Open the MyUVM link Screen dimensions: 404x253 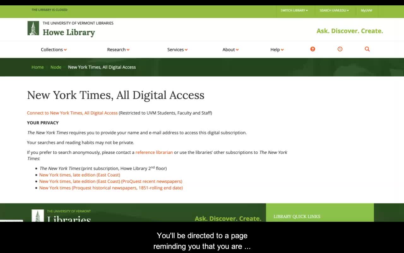point(366,10)
